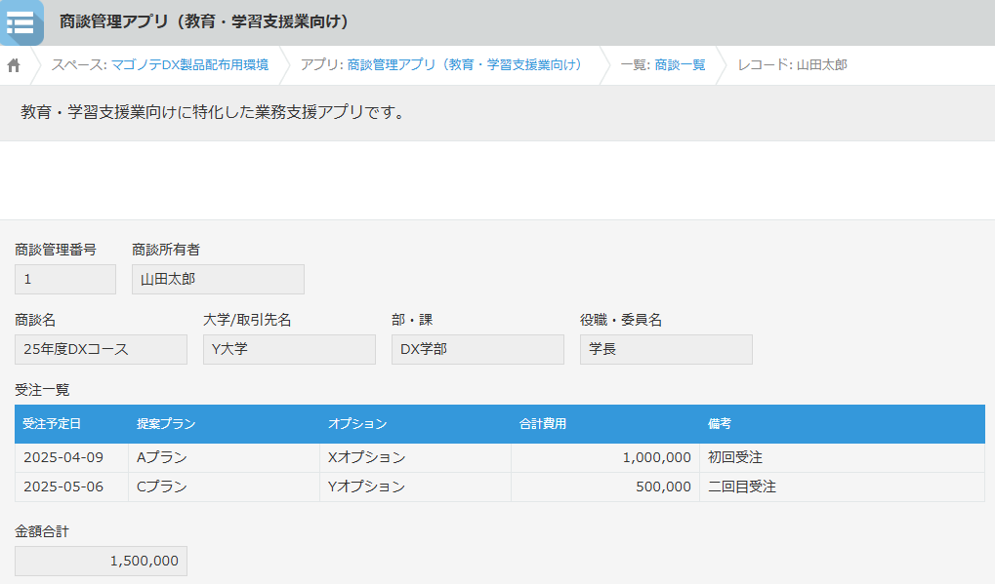This screenshot has width=995, height=584.
Task: Click the Yオプション table cell
Action: (416, 487)
